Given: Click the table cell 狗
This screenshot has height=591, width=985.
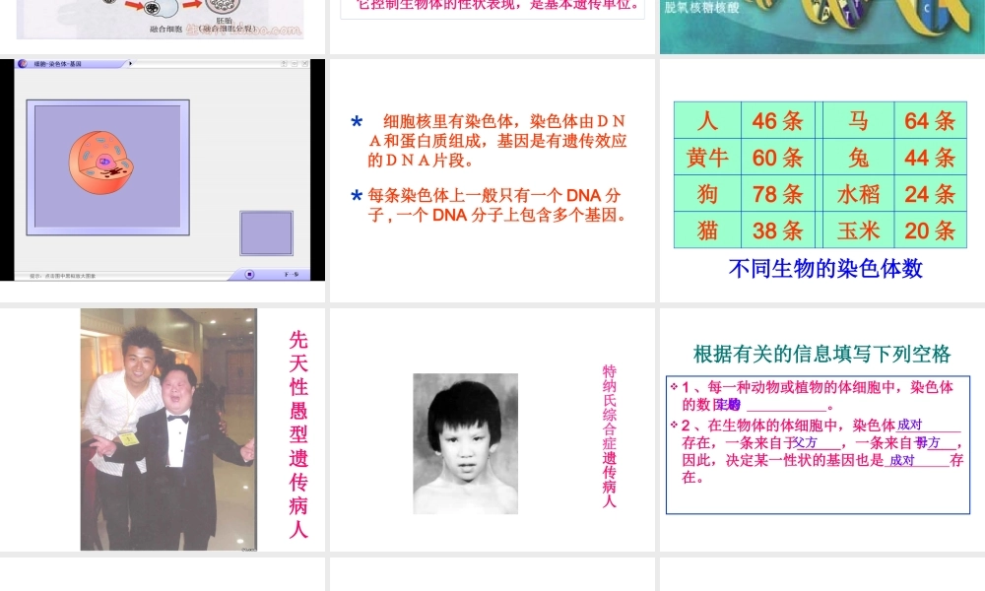Looking at the screenshot, I should [x=707, y=193].
